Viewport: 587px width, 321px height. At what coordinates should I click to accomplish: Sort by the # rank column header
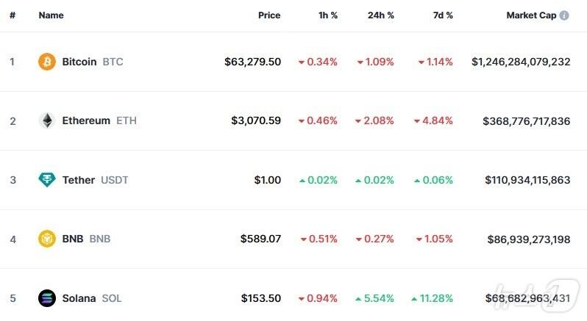click(13, 15)
